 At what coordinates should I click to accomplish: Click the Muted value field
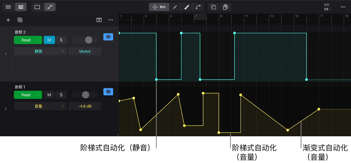[x=85, y=51]
